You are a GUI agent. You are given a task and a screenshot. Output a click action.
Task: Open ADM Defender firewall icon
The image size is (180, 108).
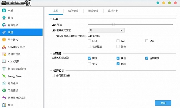pyautogui.click(x=4, y=47)
